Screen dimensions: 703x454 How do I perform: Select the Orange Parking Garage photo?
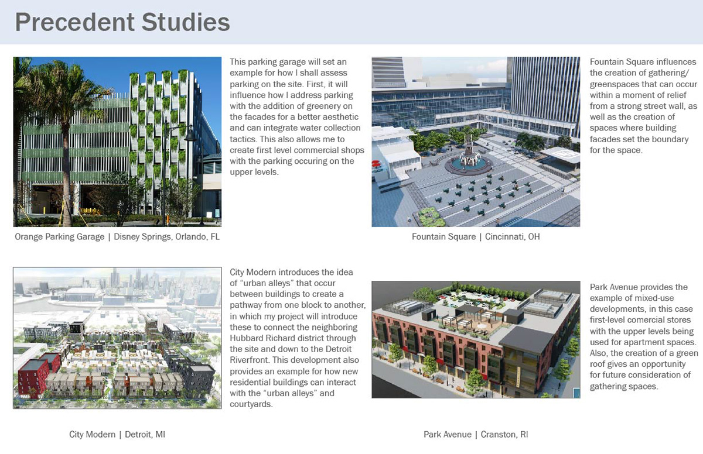(118, 142)
